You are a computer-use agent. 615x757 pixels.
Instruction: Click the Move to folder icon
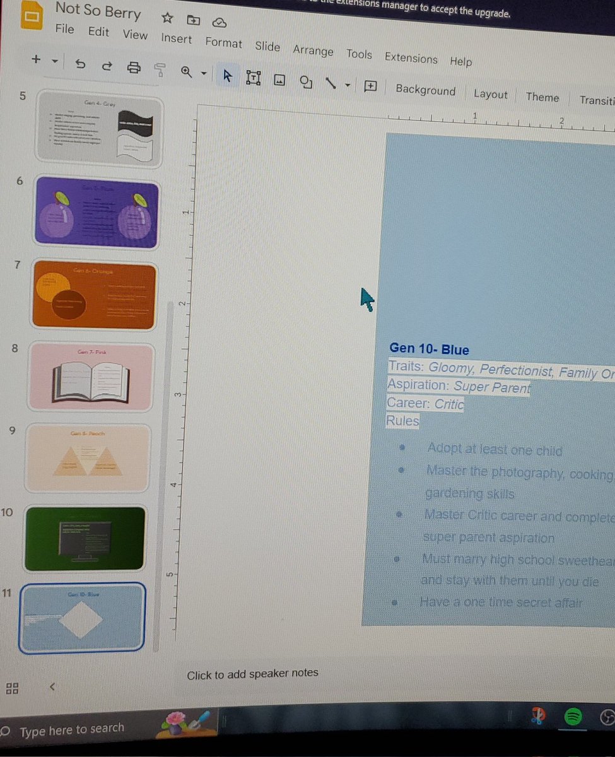click(193, 20)
